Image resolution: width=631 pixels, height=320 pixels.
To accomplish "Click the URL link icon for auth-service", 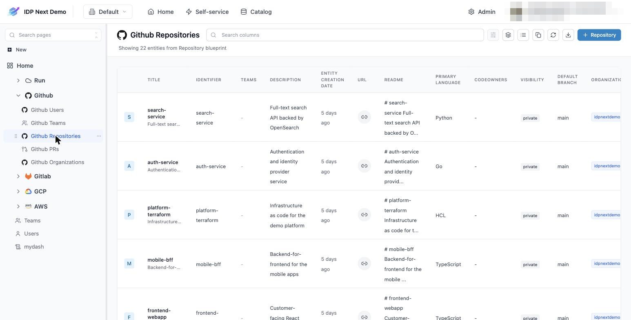I will pyautogui.click(x=364, y=166).
